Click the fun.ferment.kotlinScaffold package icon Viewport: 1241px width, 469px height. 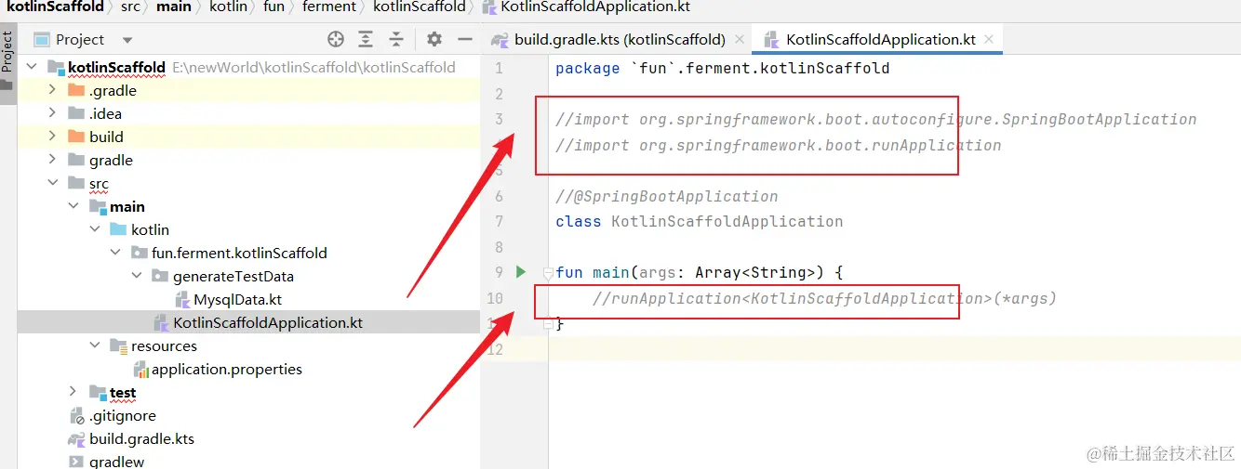pyautogui.click(x=140, y=253)
